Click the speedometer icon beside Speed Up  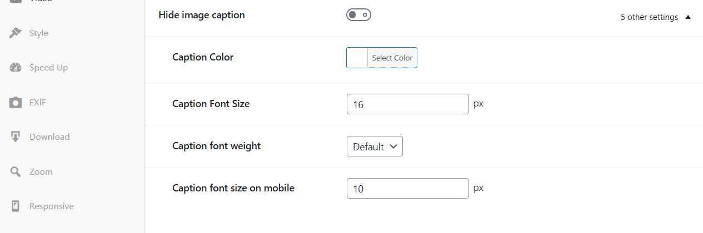pyautogui.click(x=16, y=68)
